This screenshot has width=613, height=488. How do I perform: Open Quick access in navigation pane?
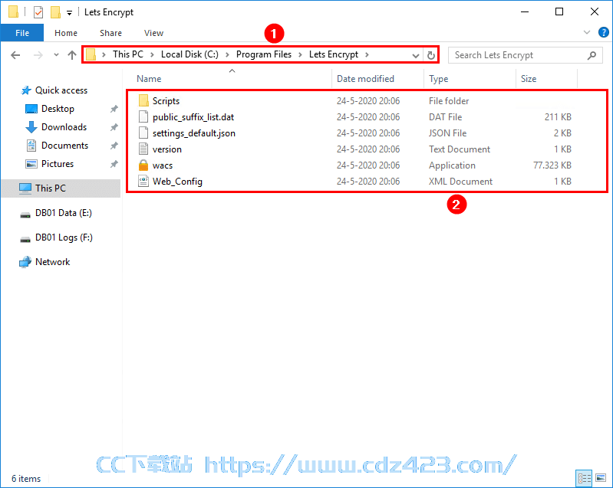tap(61, 90)
